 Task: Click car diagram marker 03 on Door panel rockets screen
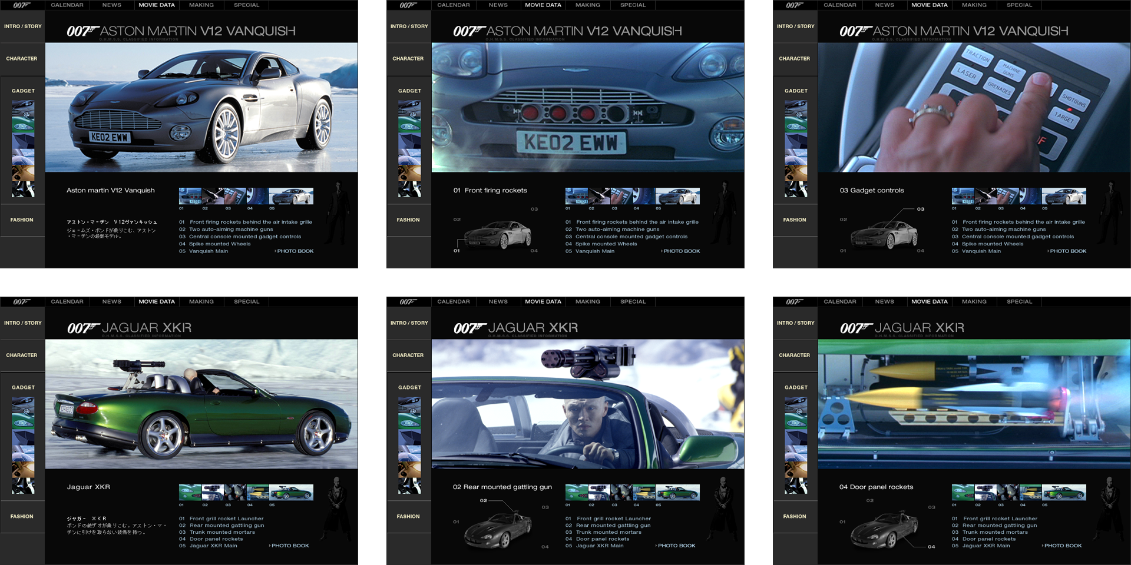932,507
